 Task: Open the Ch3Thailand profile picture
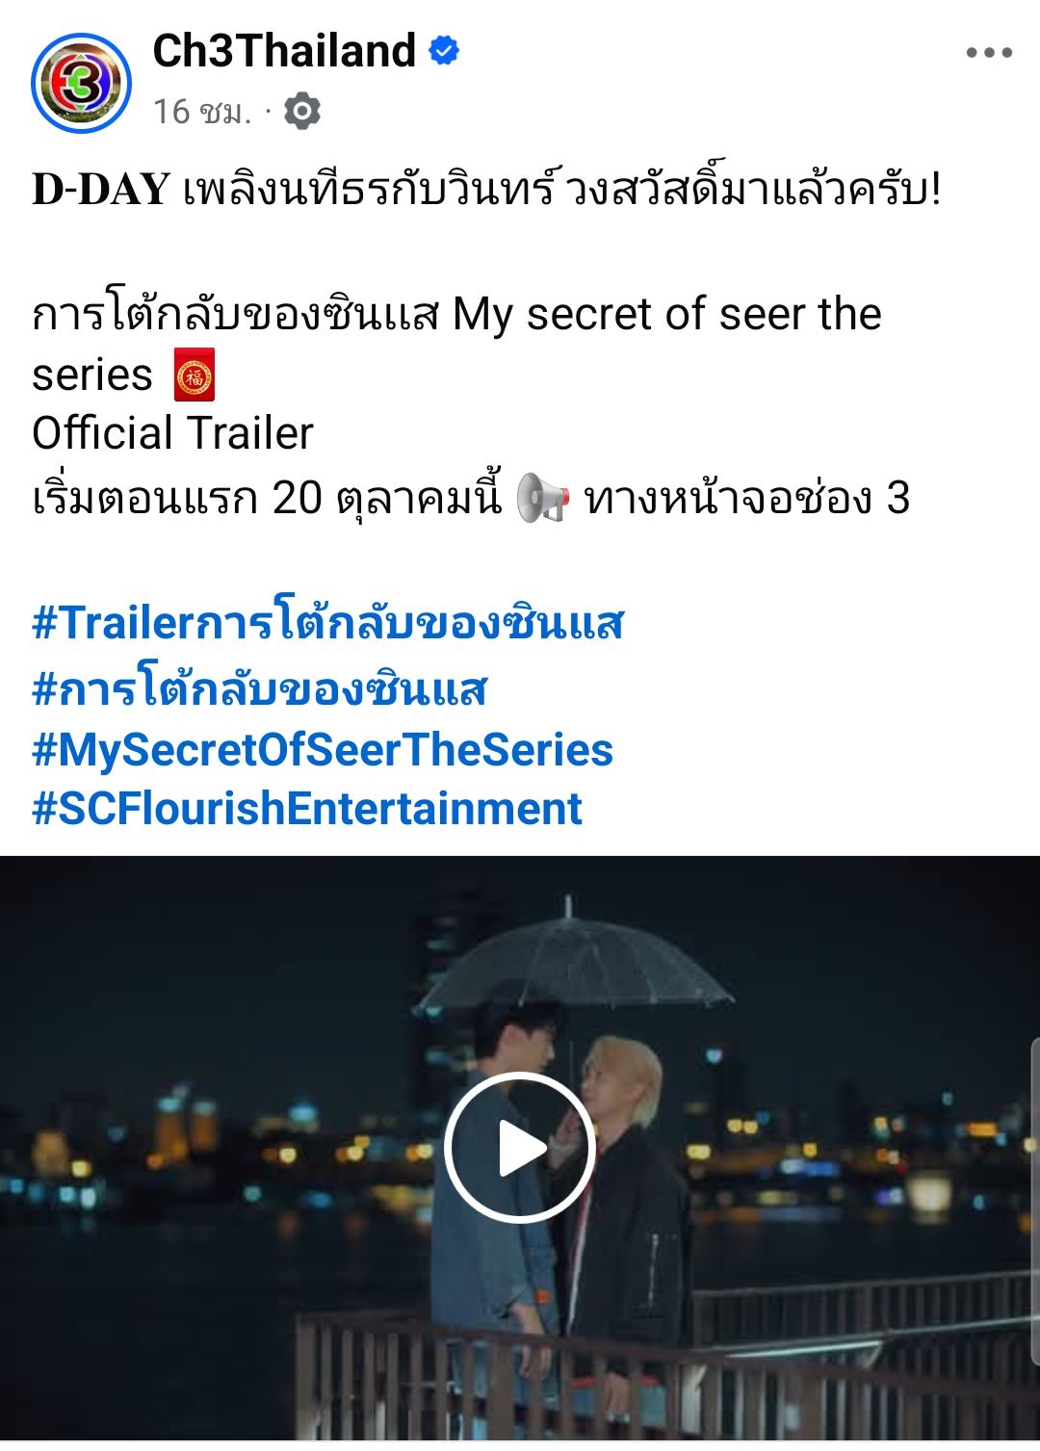tap(81, 83)
